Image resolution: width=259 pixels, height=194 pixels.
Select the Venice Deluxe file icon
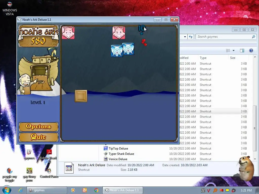click(105, 159)
